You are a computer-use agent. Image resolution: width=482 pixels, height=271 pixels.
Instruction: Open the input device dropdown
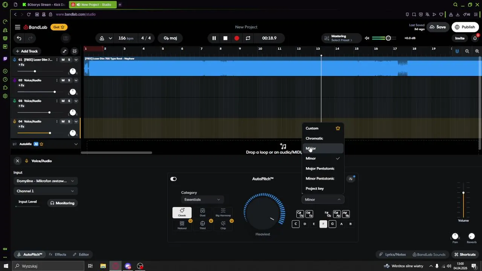(46, 181)
